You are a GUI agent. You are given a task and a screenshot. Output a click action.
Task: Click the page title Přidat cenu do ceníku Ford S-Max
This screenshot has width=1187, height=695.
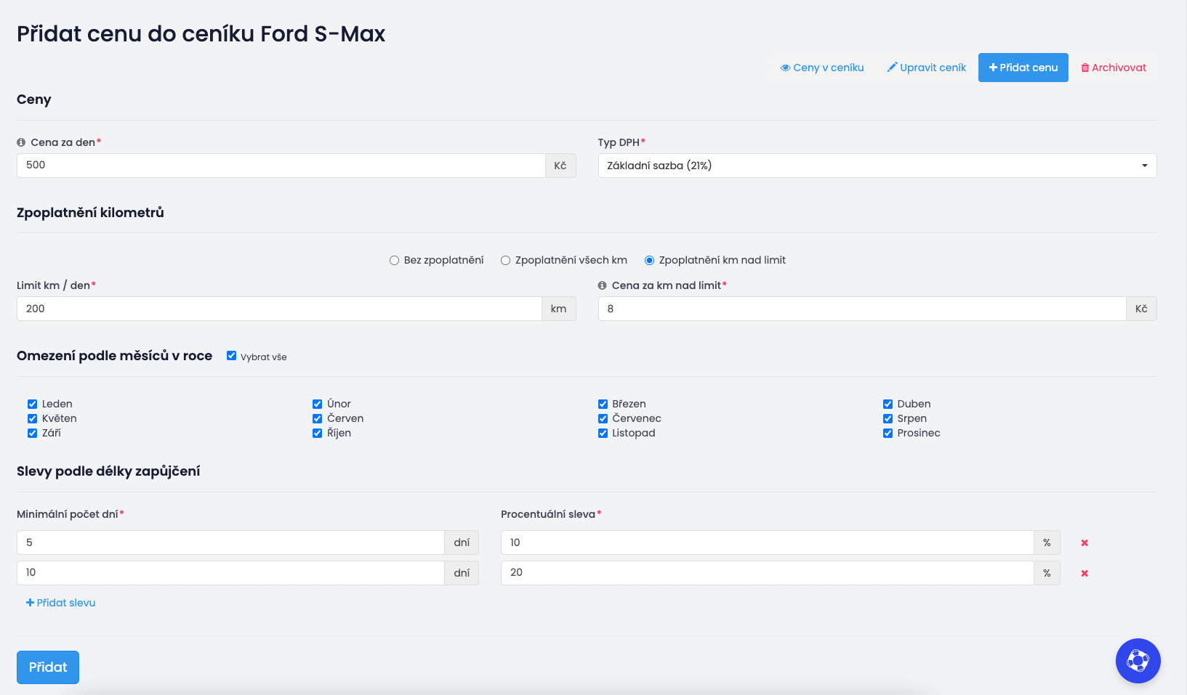tap(201, 34)
